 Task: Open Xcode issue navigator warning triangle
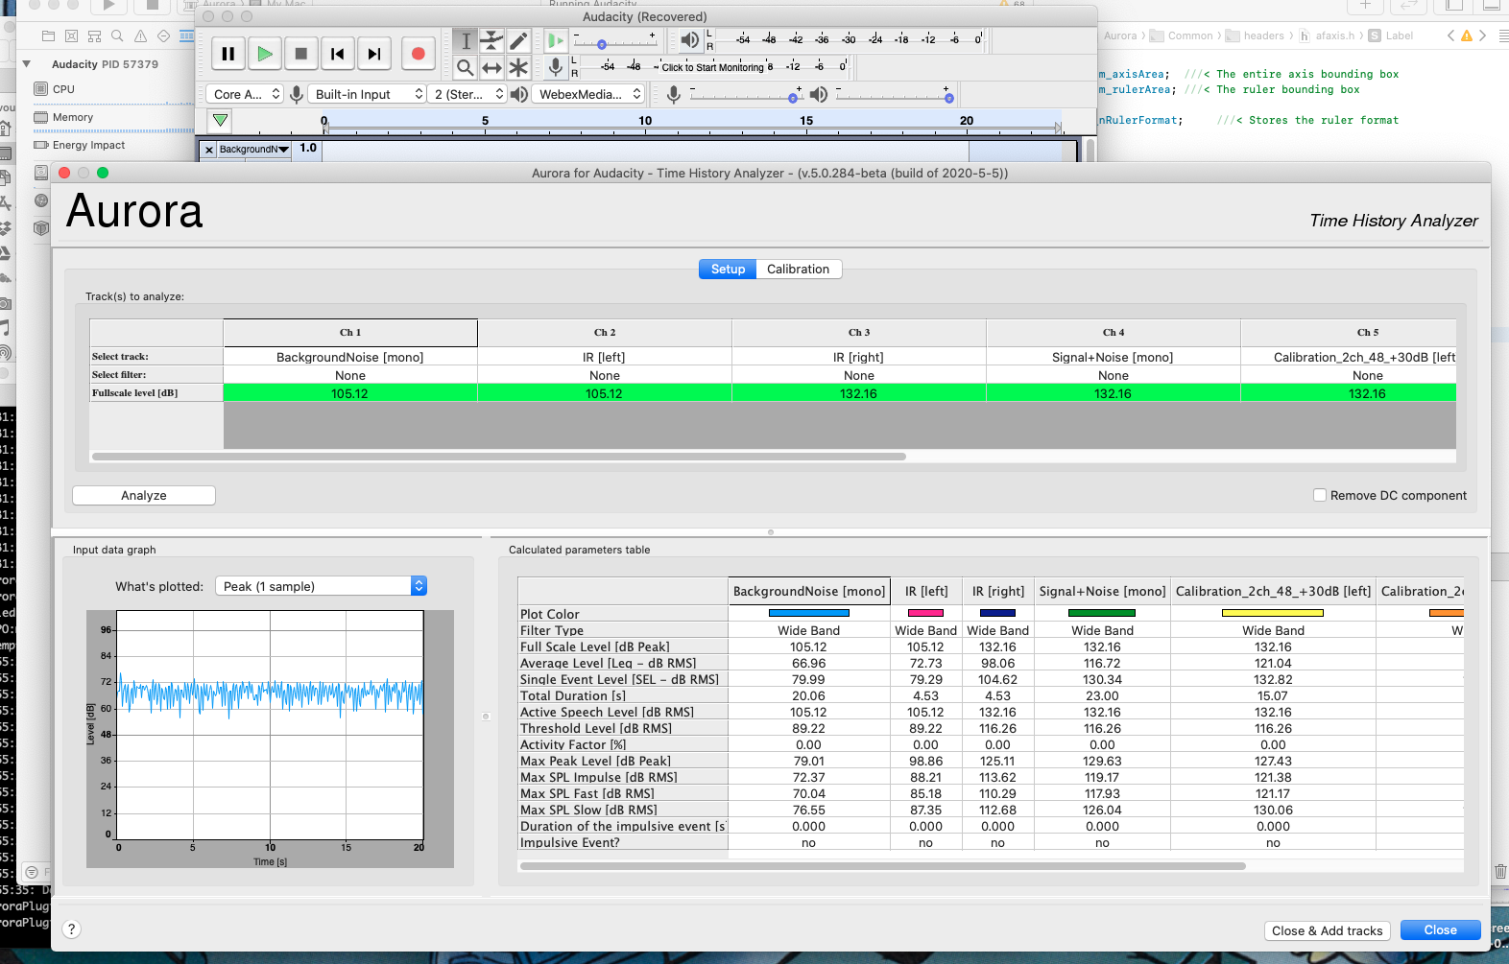pyautogui.click(x=140, y=36)
